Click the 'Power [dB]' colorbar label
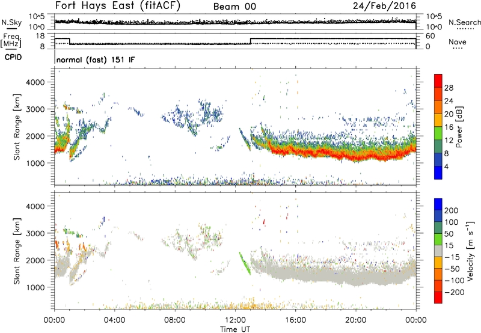Viewport: 481px width, 333px height. (459, 127)
